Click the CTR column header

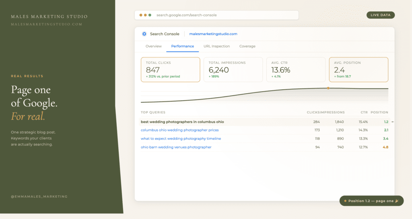[x=364, y=112]
